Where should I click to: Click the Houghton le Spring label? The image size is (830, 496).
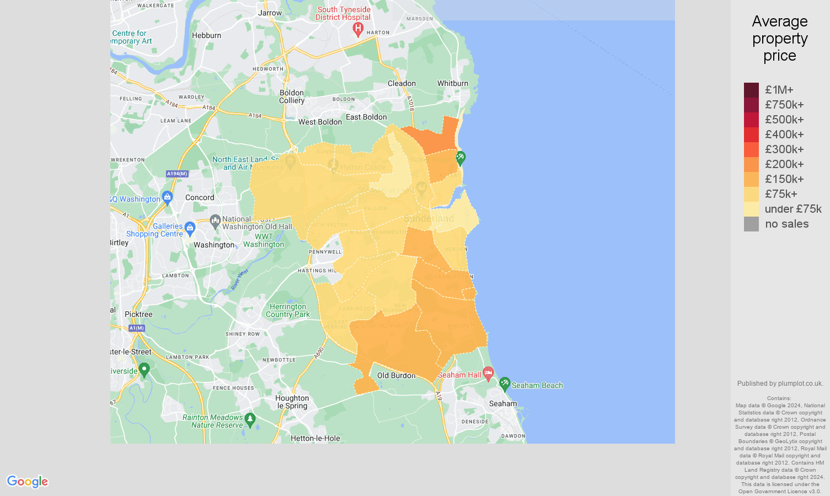click(292, 402)
